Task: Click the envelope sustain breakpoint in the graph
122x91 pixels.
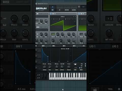Action: (x=48, y=57)
